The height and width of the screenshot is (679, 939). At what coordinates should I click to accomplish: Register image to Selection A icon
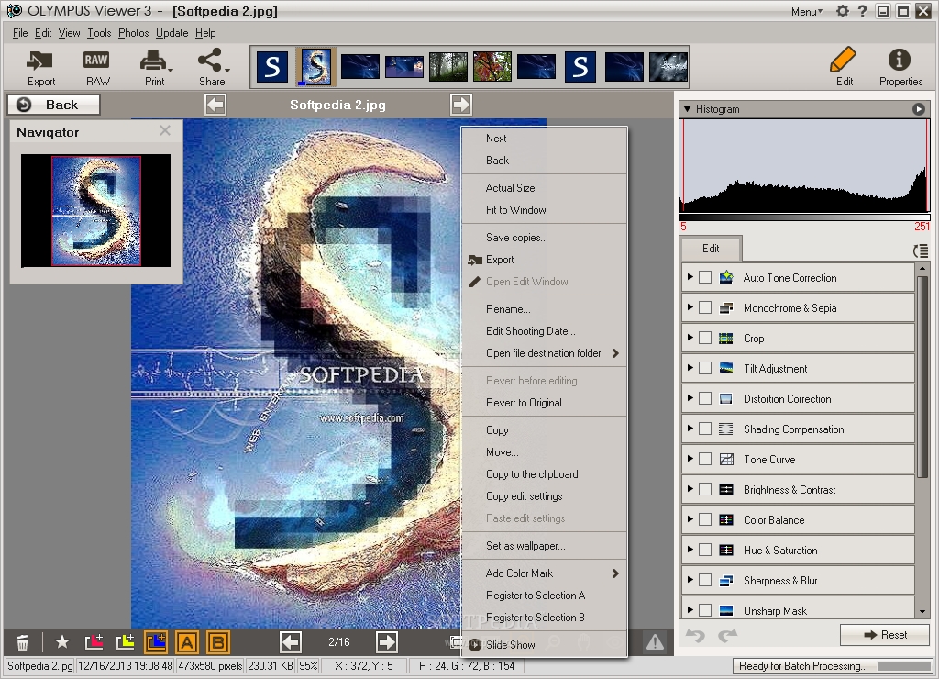pyautogui.click(x=187, y=642)
